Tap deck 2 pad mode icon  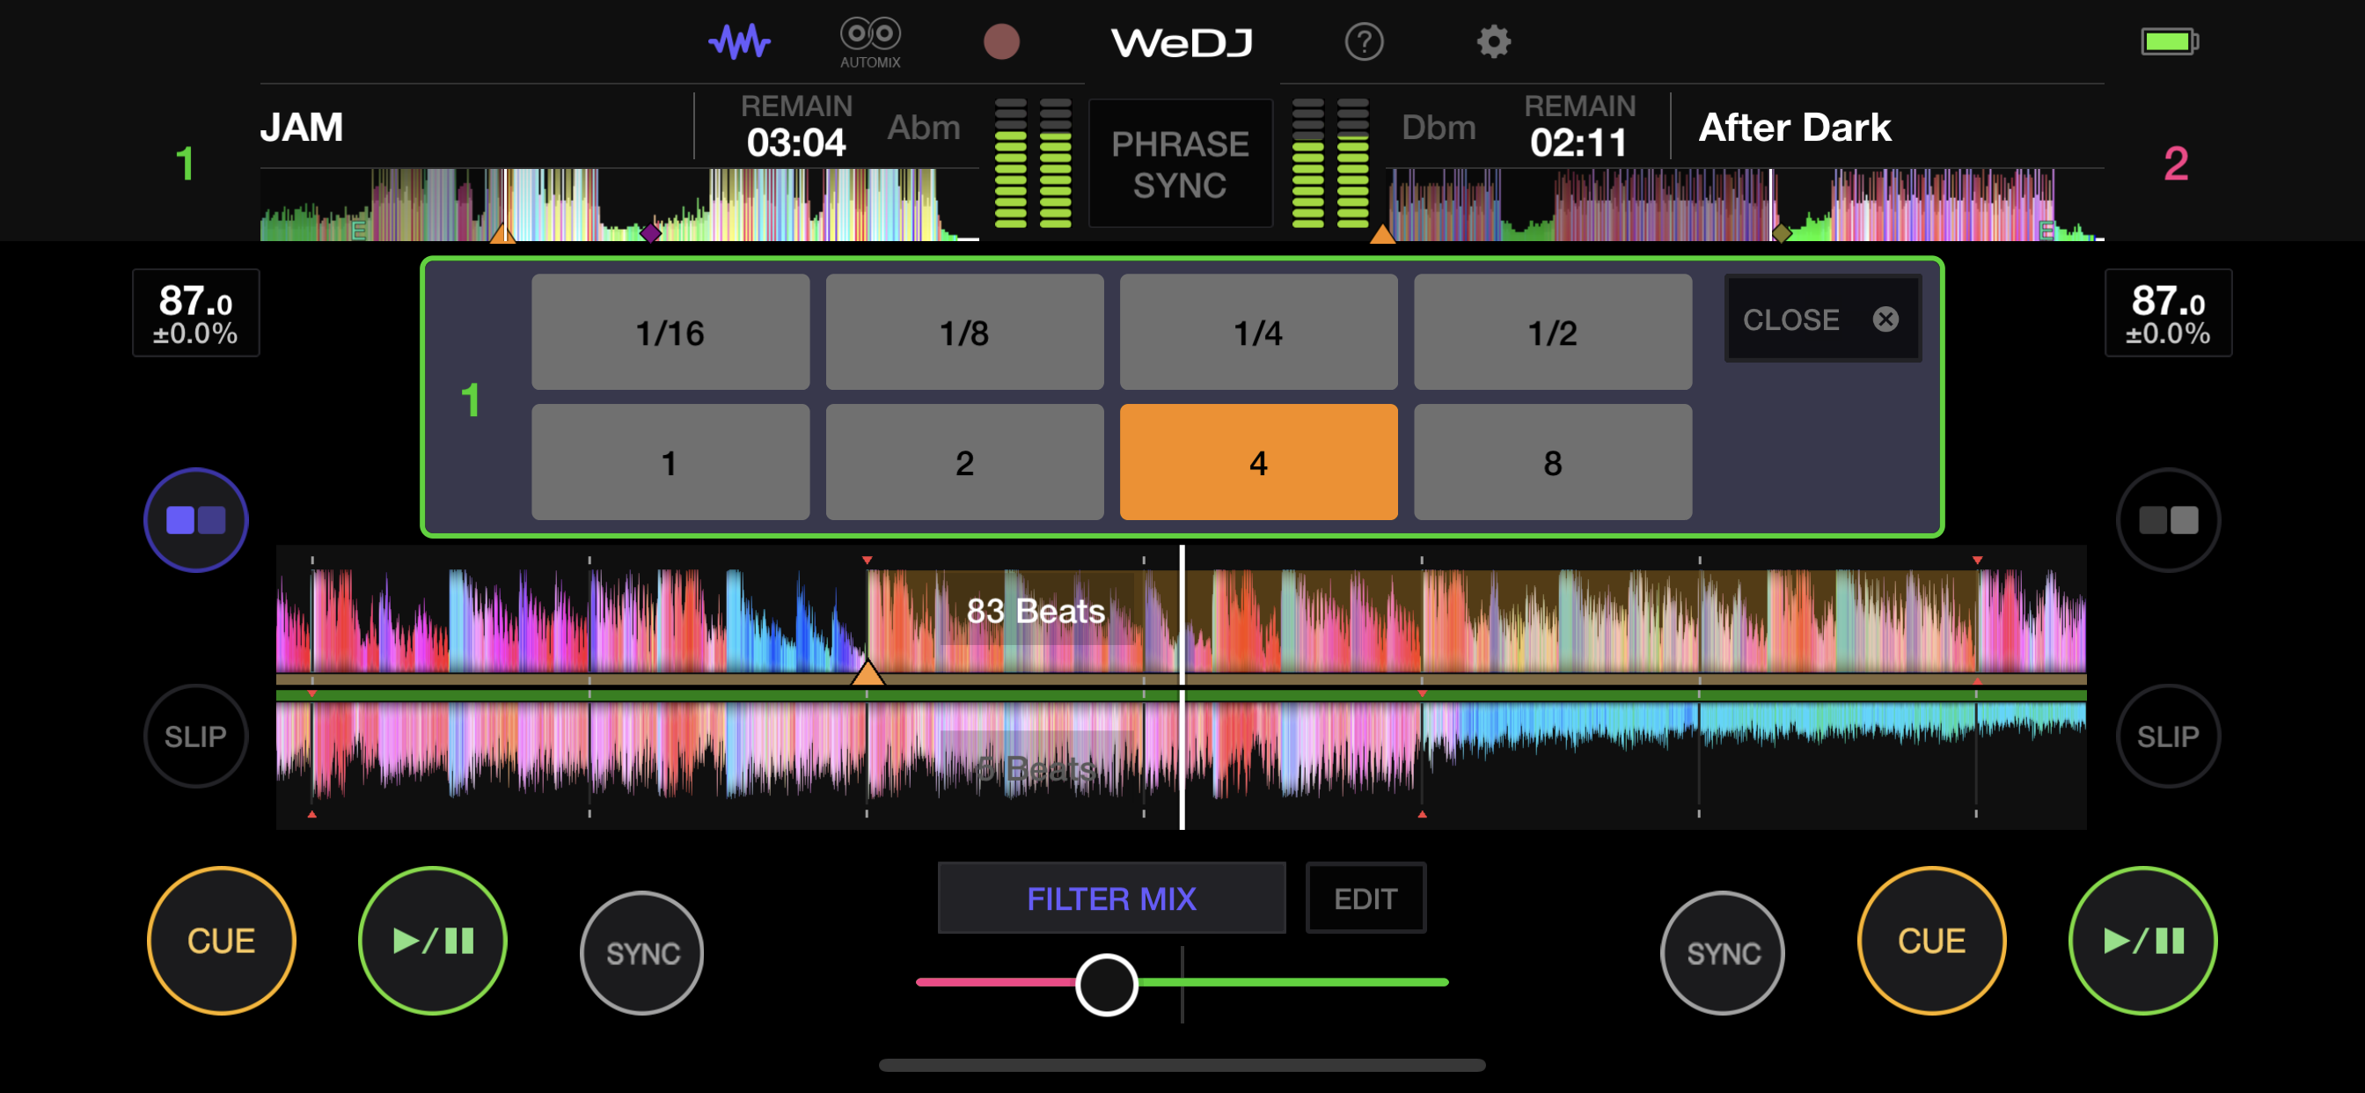tap(2168, 520)
